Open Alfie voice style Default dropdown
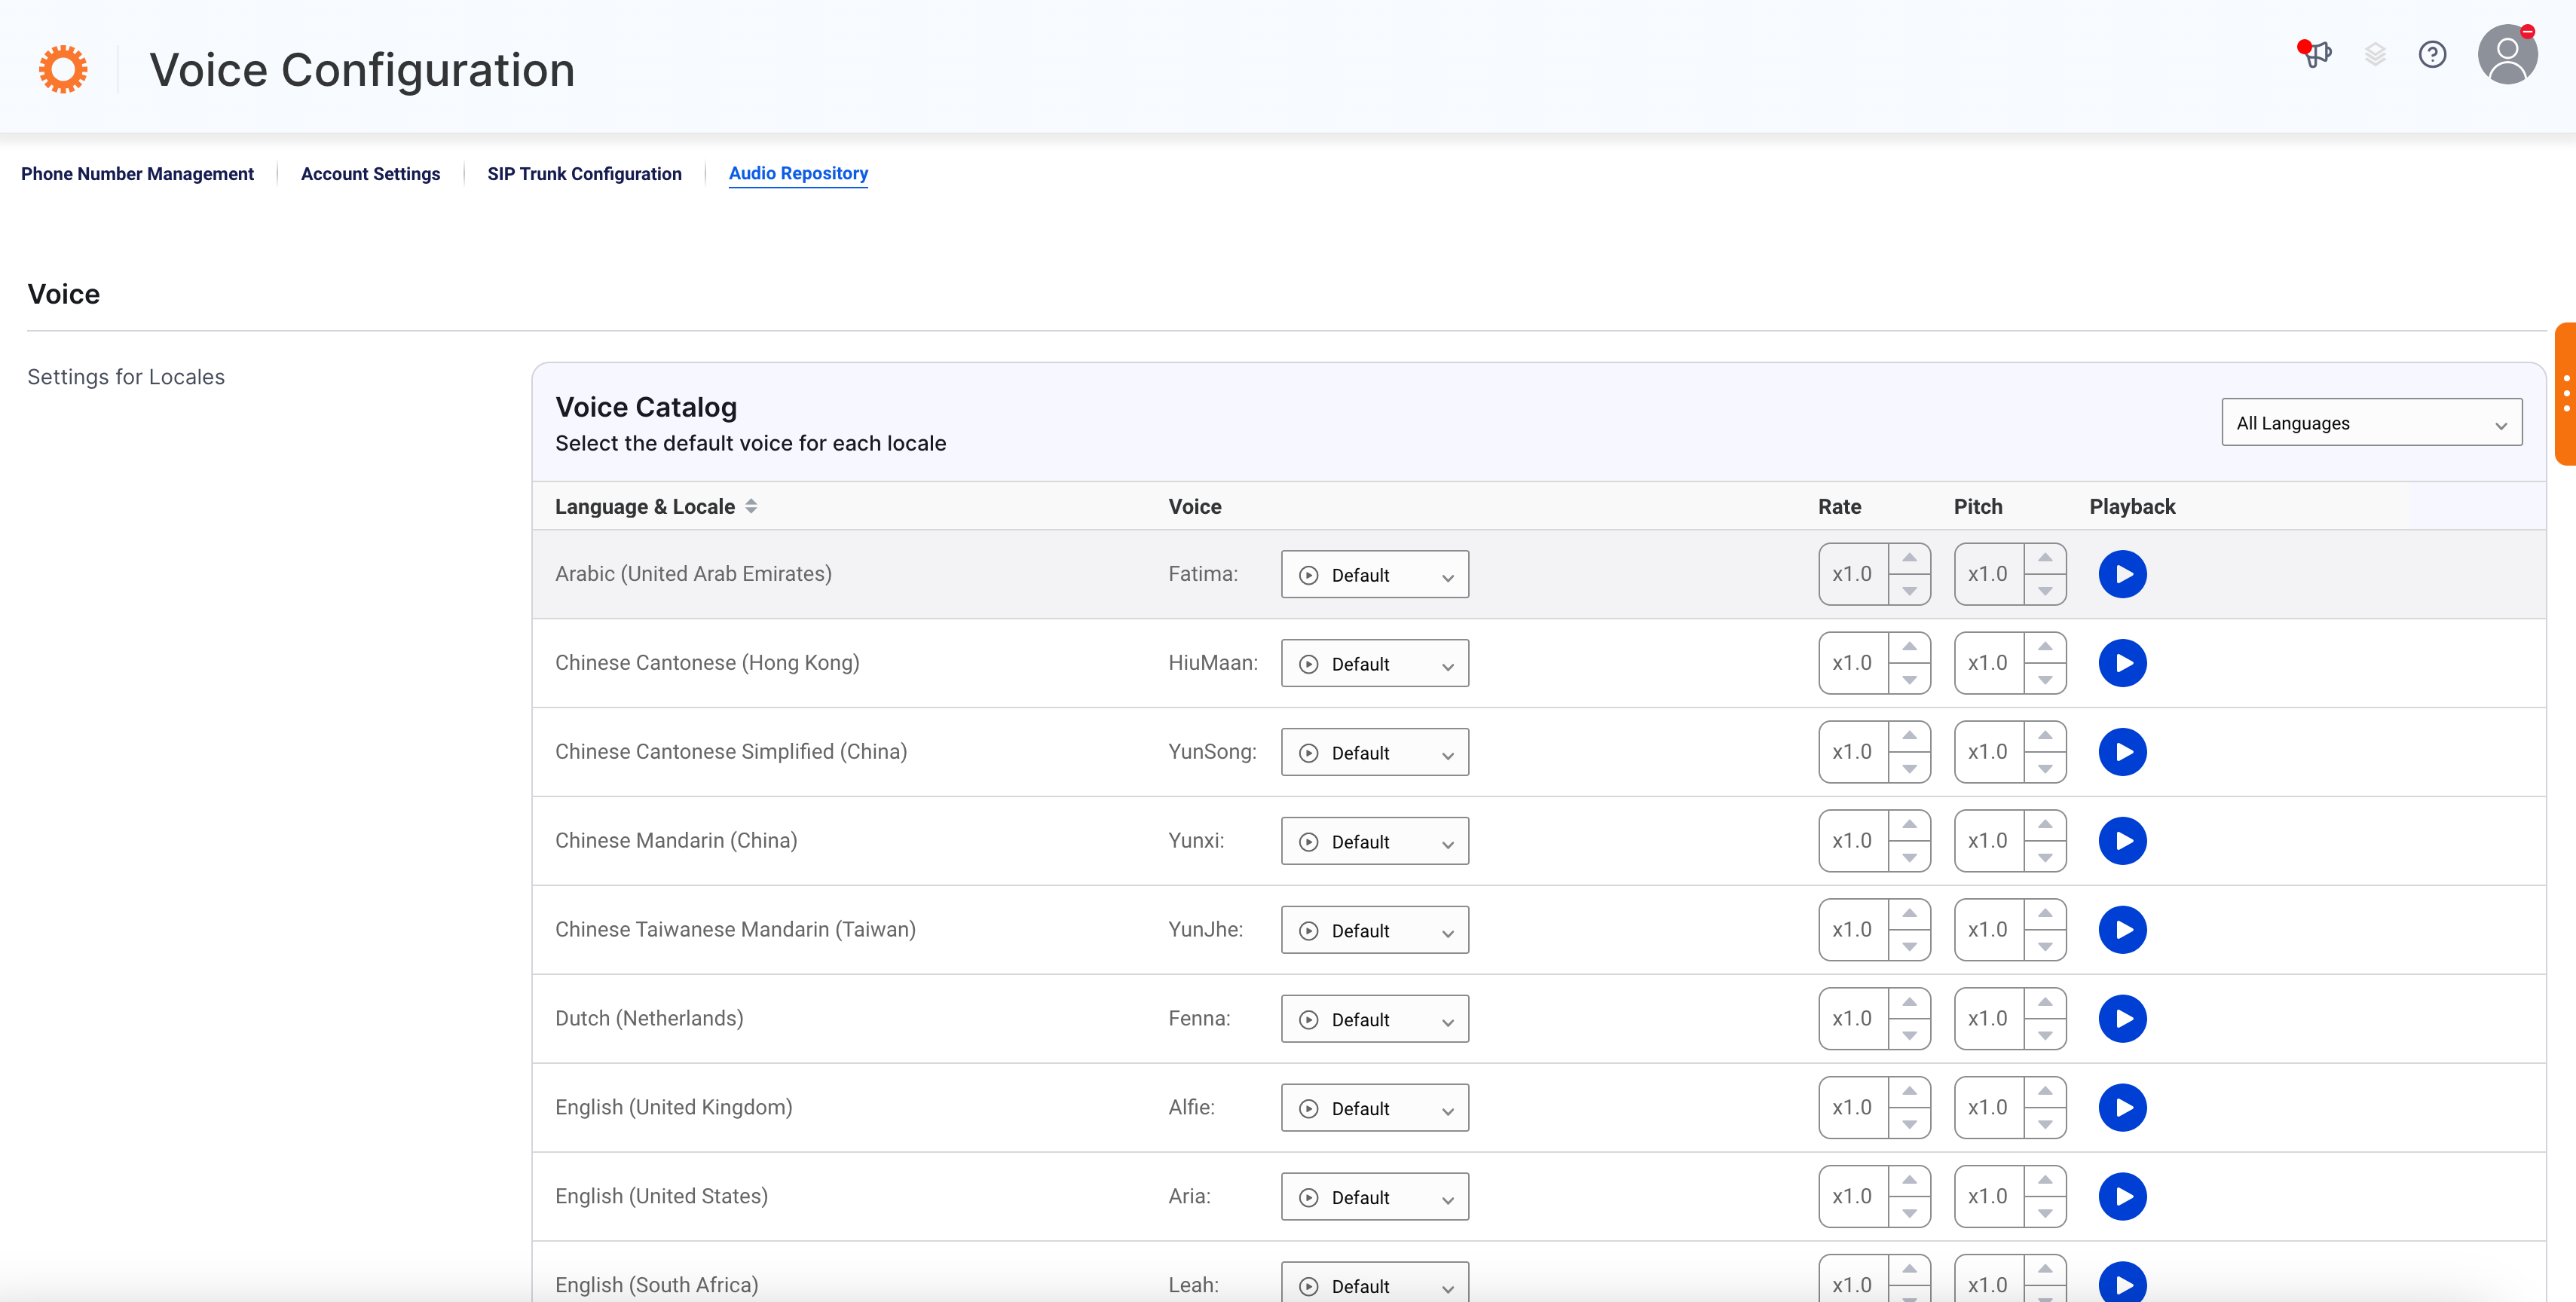The height and width of the screenshot is (1302, 2576). (x=1374, y=1109)
